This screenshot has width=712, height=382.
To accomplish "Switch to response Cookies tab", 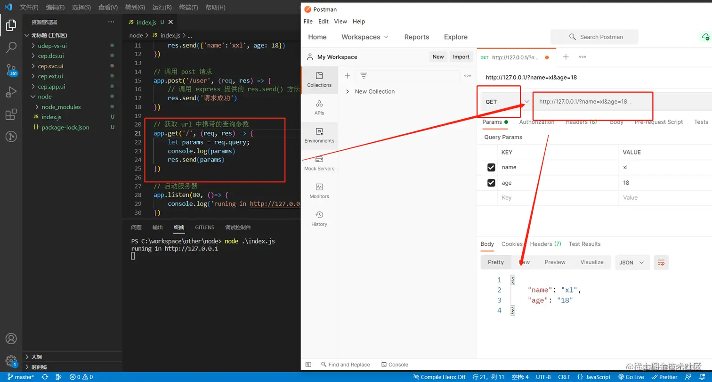I will (x=512, y=244).
